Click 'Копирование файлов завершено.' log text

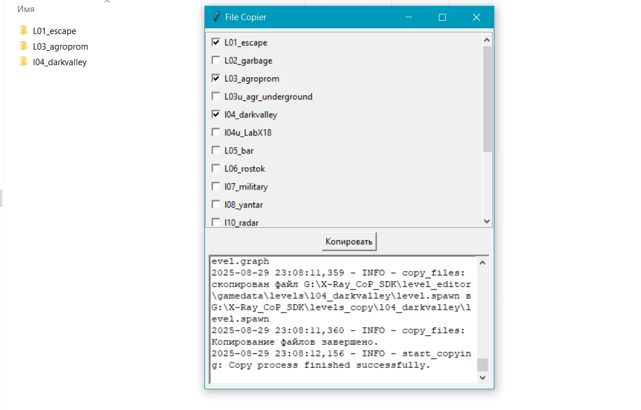[295, 342]
